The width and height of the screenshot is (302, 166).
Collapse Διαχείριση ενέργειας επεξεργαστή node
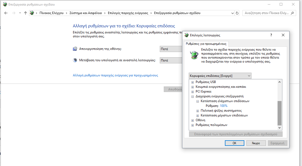(192, 97)
